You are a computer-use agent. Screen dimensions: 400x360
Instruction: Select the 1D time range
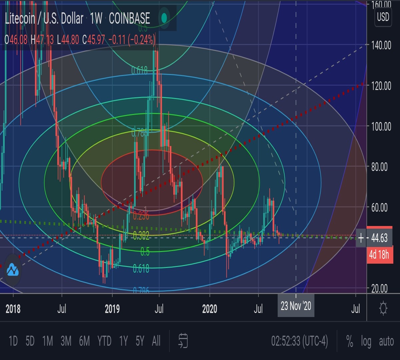(x=13, y=341)
